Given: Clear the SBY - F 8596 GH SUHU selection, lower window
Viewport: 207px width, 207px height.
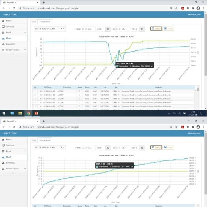Looking at the screenshot, I should click(61, 147).
